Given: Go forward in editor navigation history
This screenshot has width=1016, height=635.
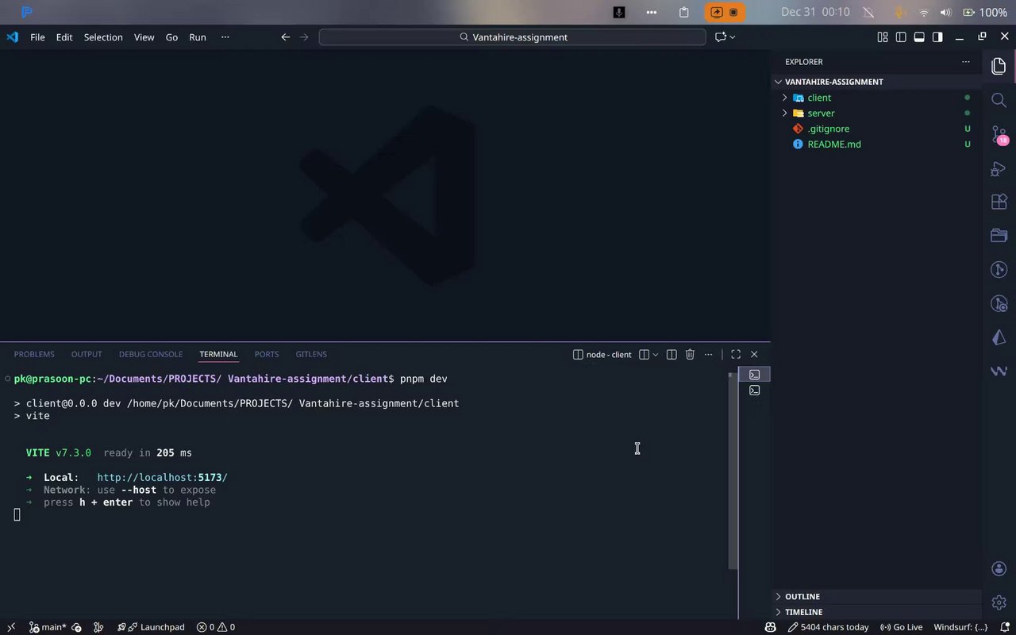Looking at the screenshot, I should point(304,37).
